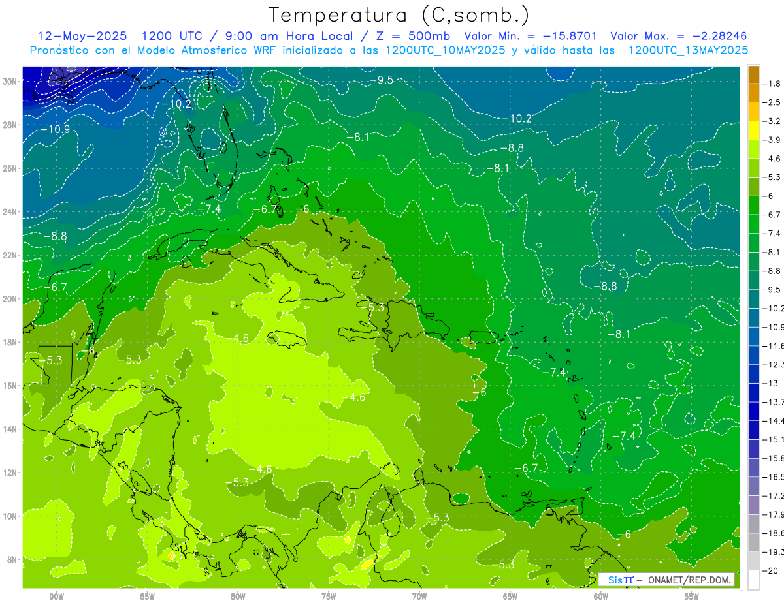Click the "9:00 am Hora Local" text
Image resolution: width=784 pixels, height=605 pixels.
coord(289,36)
